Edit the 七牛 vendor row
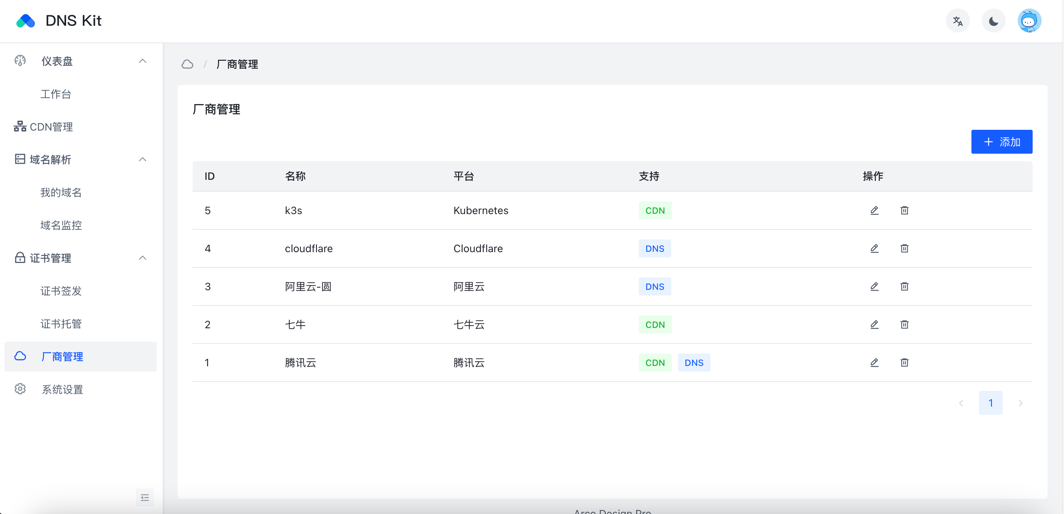 874,325
